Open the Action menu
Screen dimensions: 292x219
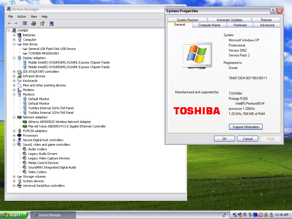22,17
